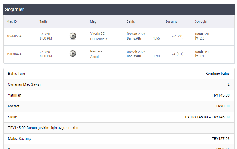Click the CD Tondela team name
The image size is (237, 149).
pos(99,39)
